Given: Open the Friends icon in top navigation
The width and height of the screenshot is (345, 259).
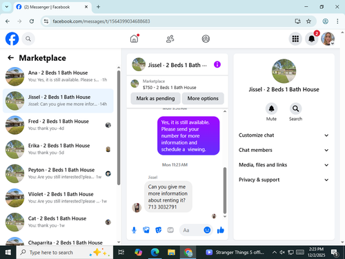Looking at the screenshot, I should click(170, 39).
